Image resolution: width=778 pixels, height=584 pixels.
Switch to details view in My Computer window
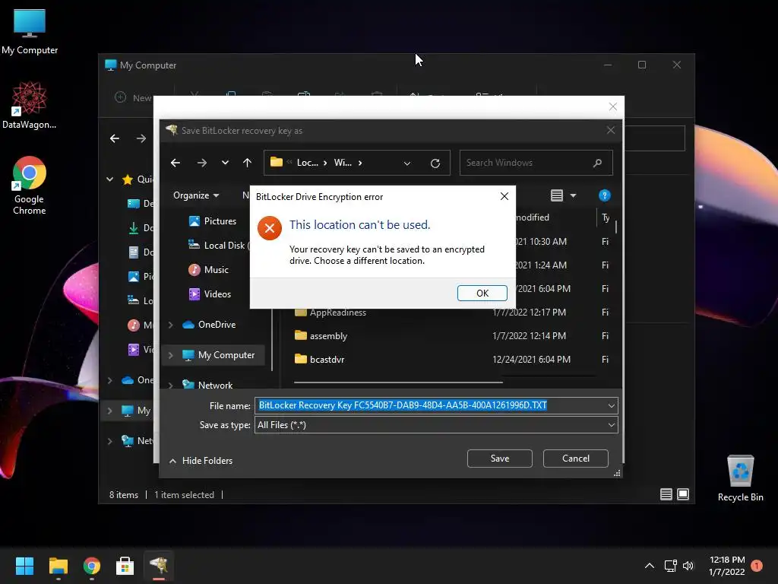666,494
